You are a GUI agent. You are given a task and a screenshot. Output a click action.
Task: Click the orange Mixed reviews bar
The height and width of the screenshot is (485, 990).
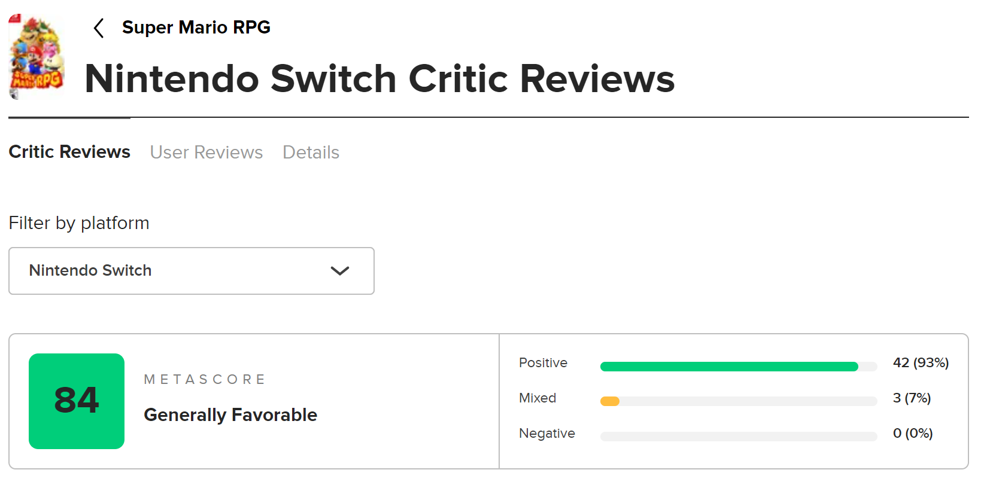(x=610, y=401)
